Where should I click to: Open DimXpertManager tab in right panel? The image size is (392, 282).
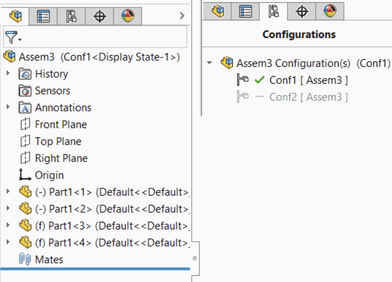[302, 11]
